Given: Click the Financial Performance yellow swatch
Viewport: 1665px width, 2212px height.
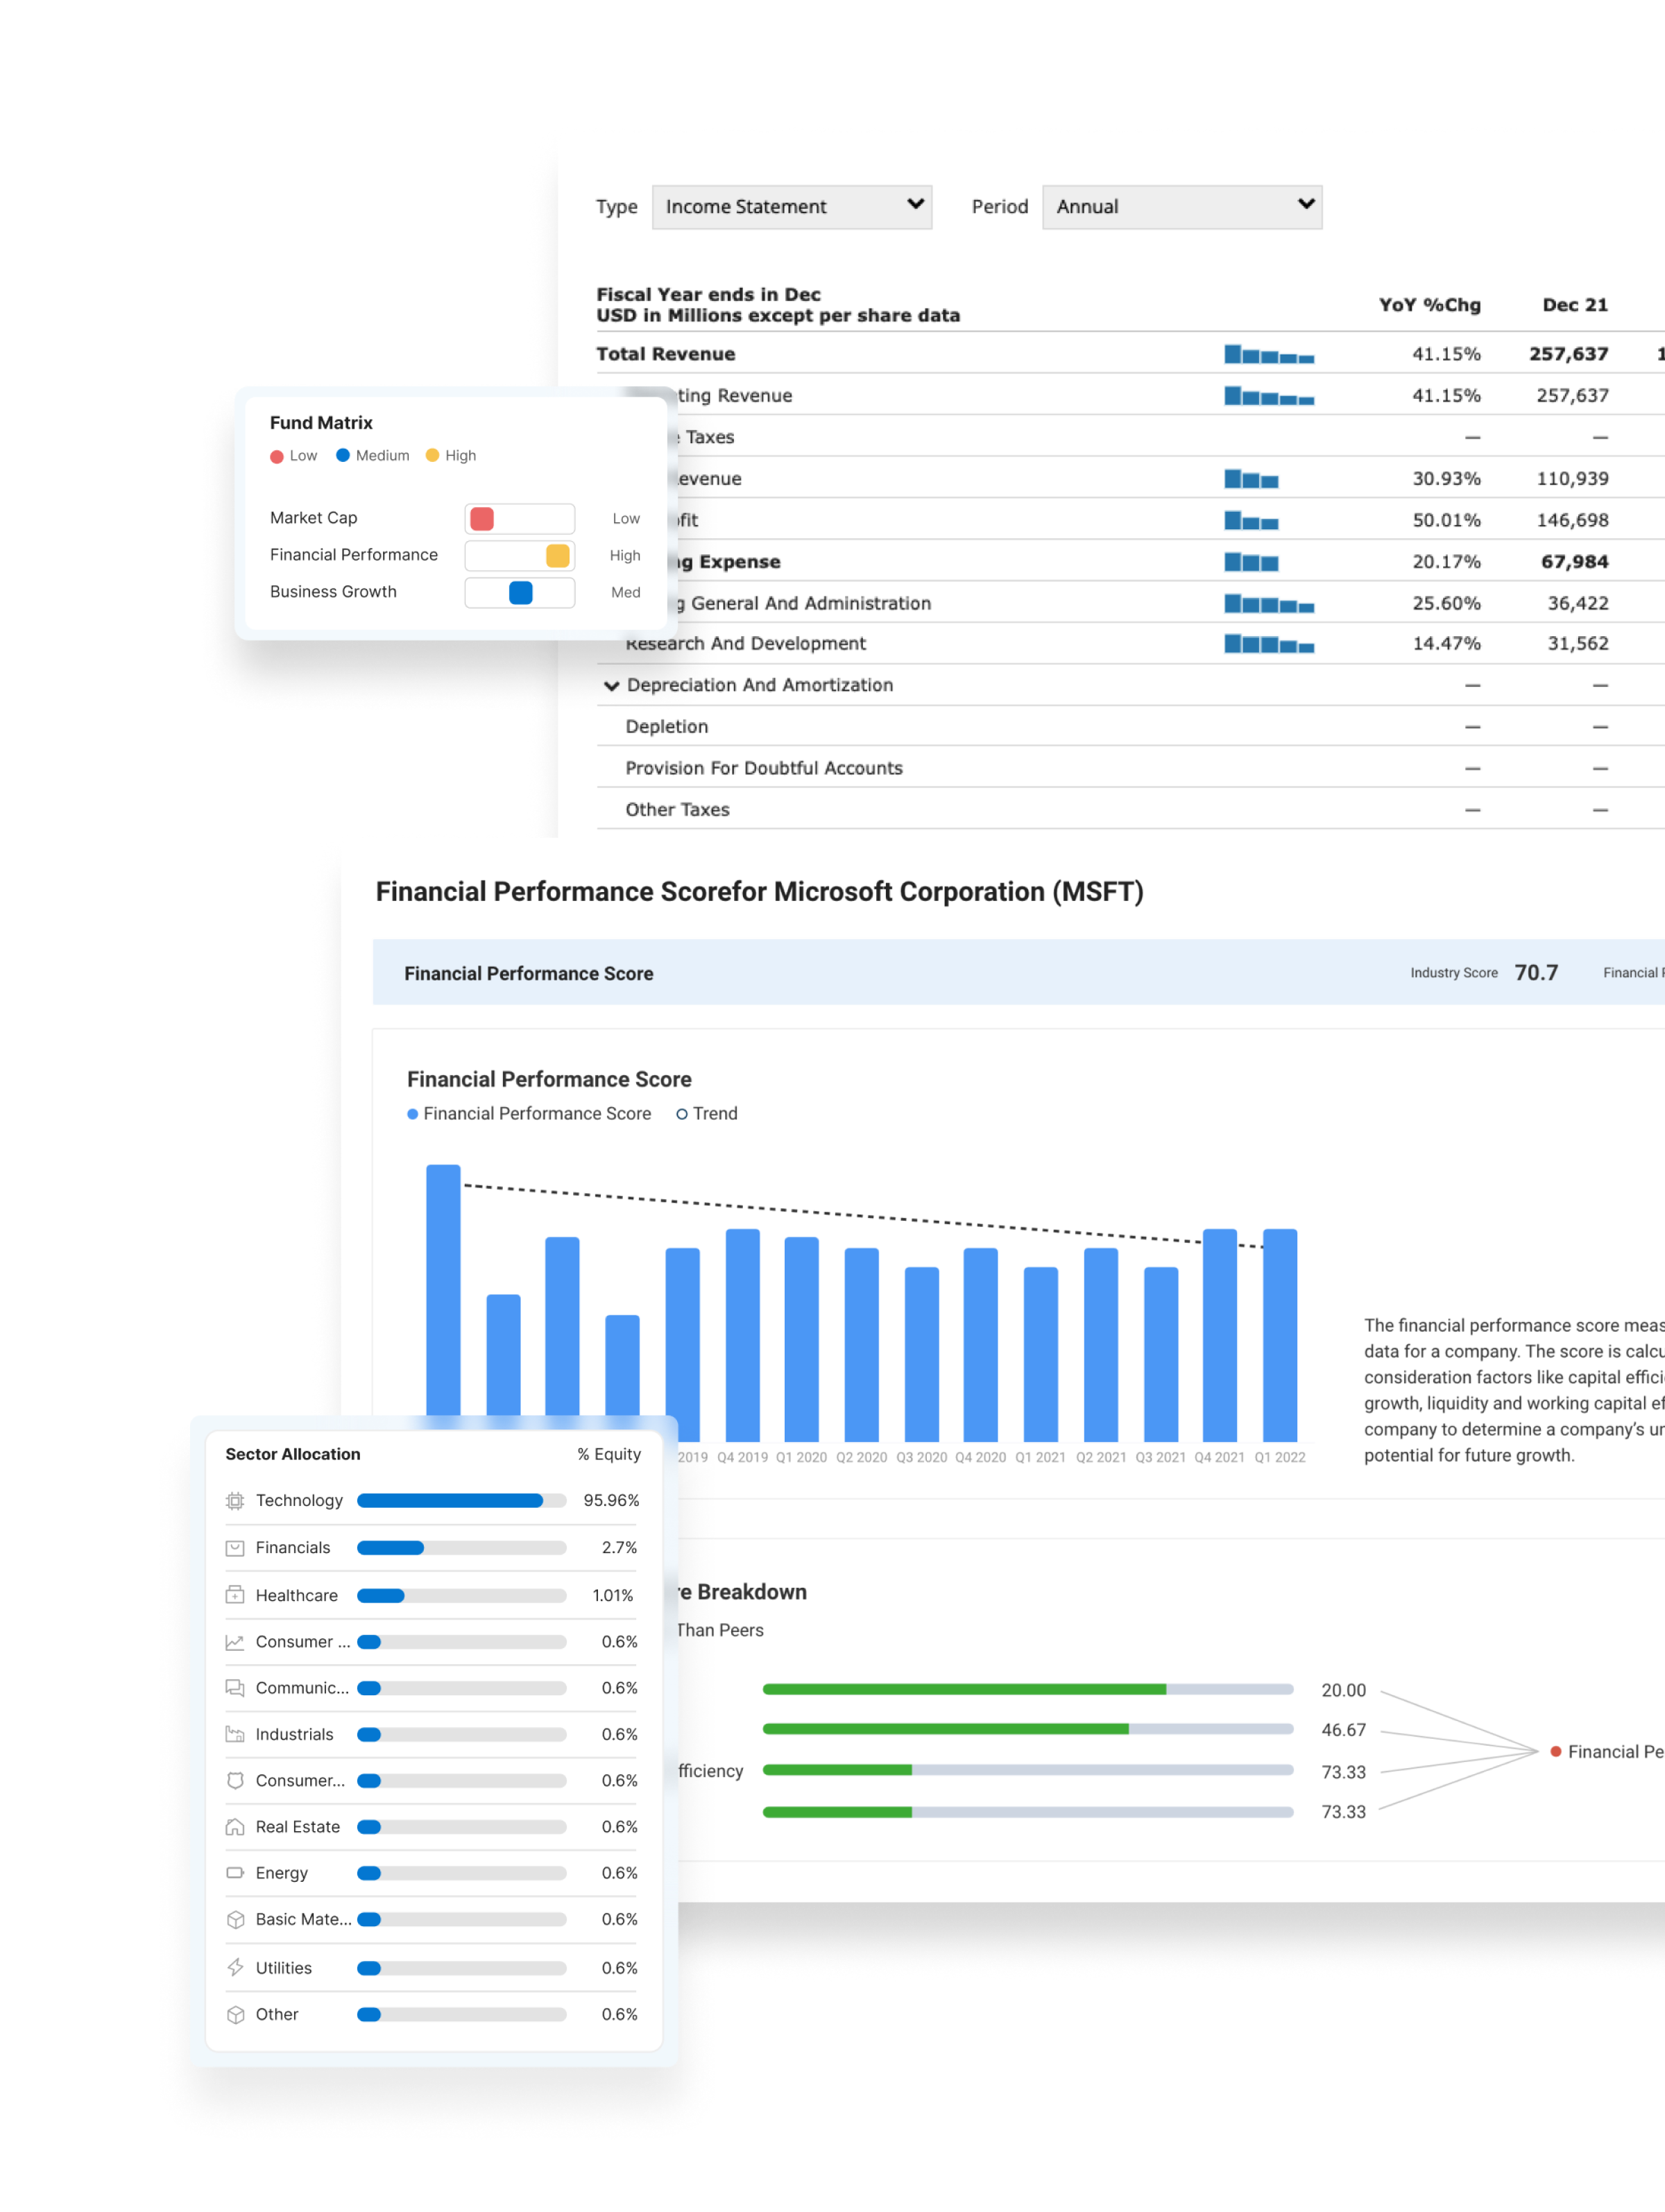Looking at the screenshot, I should coord(558,555).
